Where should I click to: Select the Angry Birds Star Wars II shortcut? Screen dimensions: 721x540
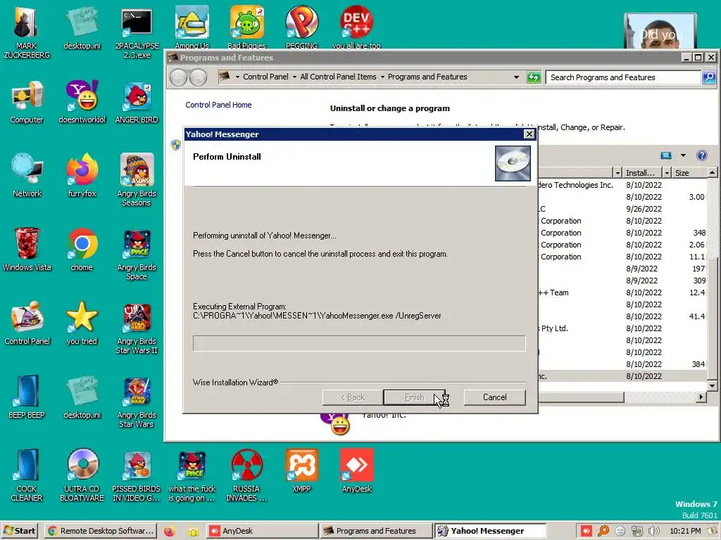pyautogui.click(x=137, y=328)
